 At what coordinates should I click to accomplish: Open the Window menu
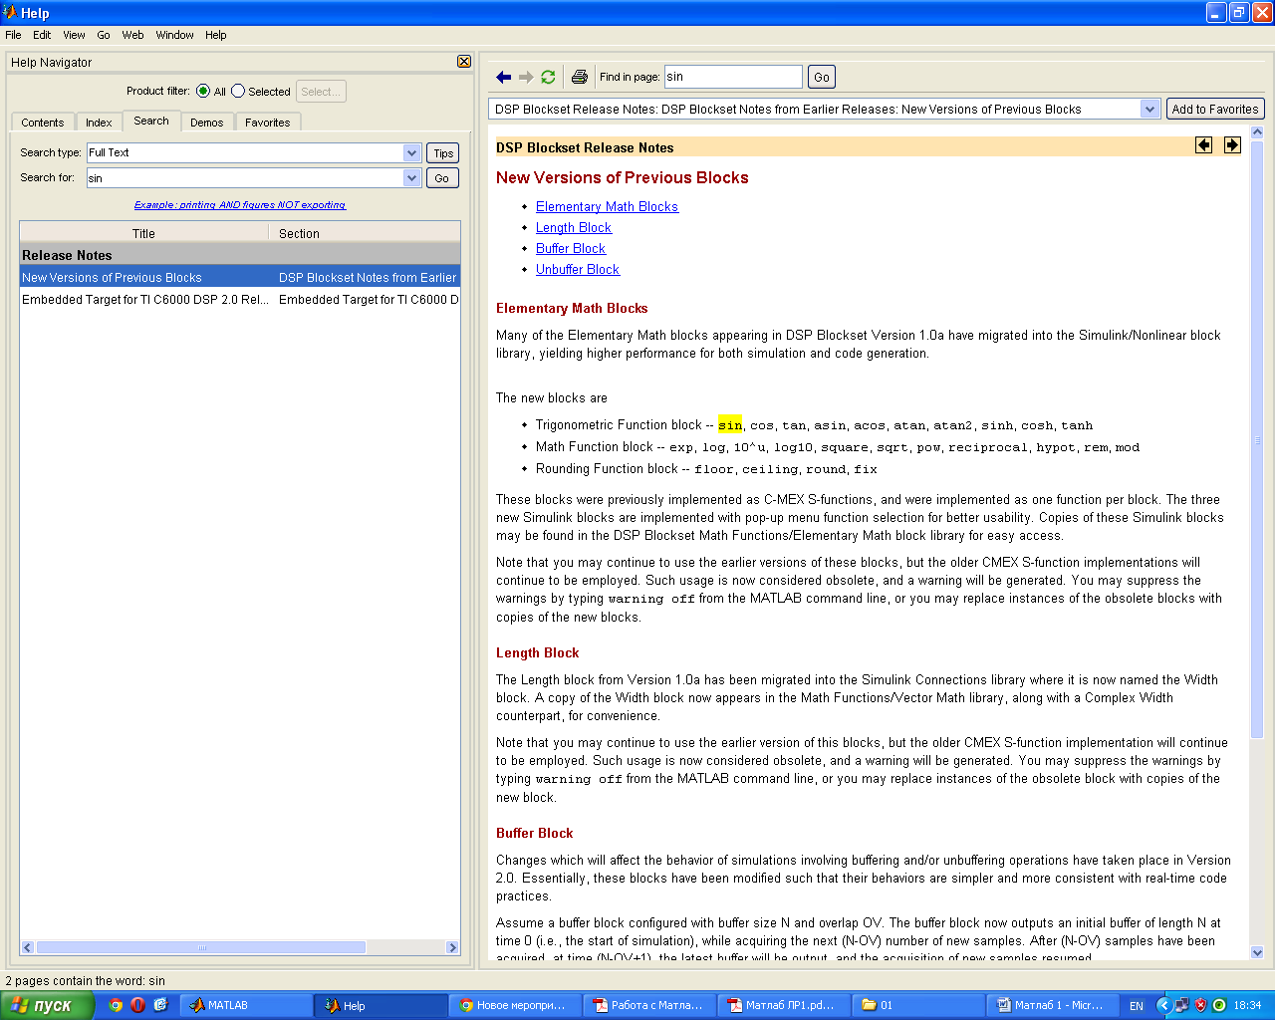[175, 35]
